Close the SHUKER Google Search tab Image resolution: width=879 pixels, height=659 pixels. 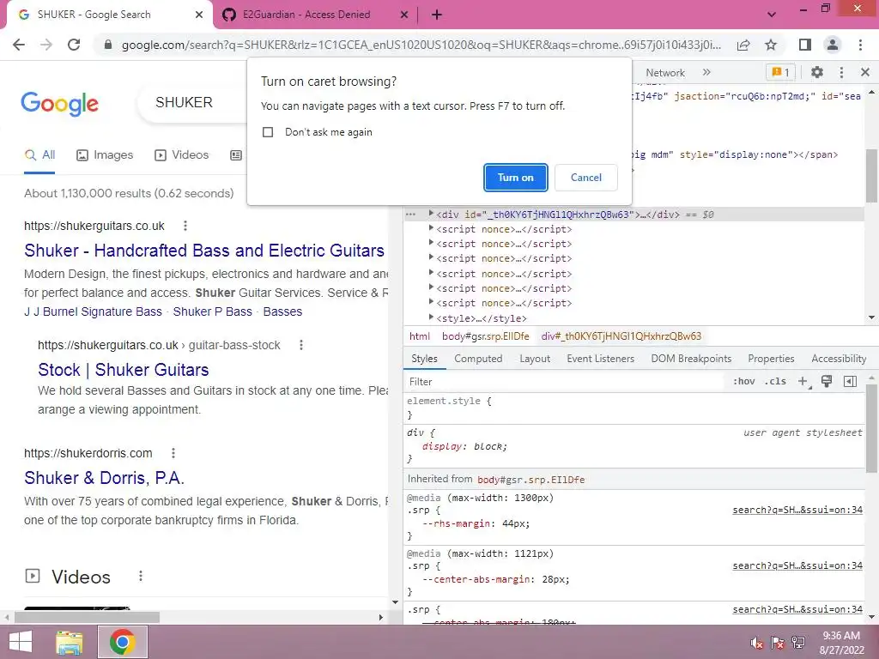coord(199,15)
